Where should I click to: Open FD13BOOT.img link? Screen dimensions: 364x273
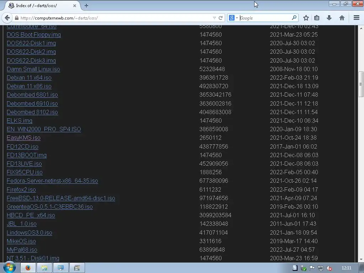pos(26,155)
